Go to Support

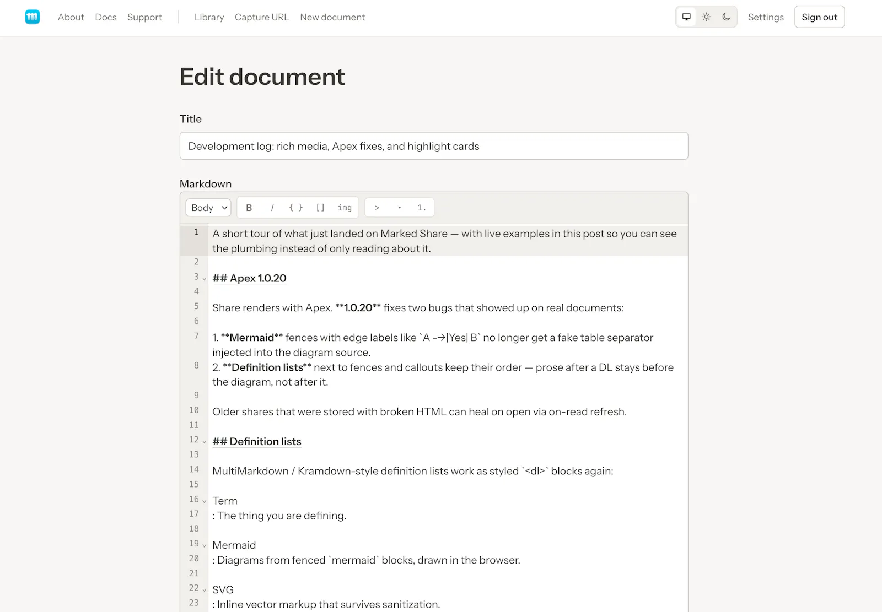pos(144,17)
